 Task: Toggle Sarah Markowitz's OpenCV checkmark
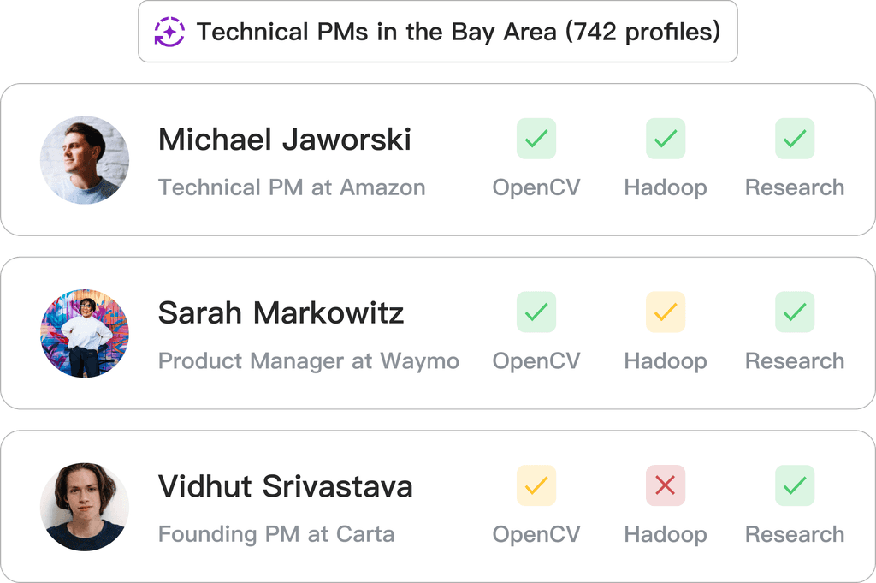pos(536,312)
